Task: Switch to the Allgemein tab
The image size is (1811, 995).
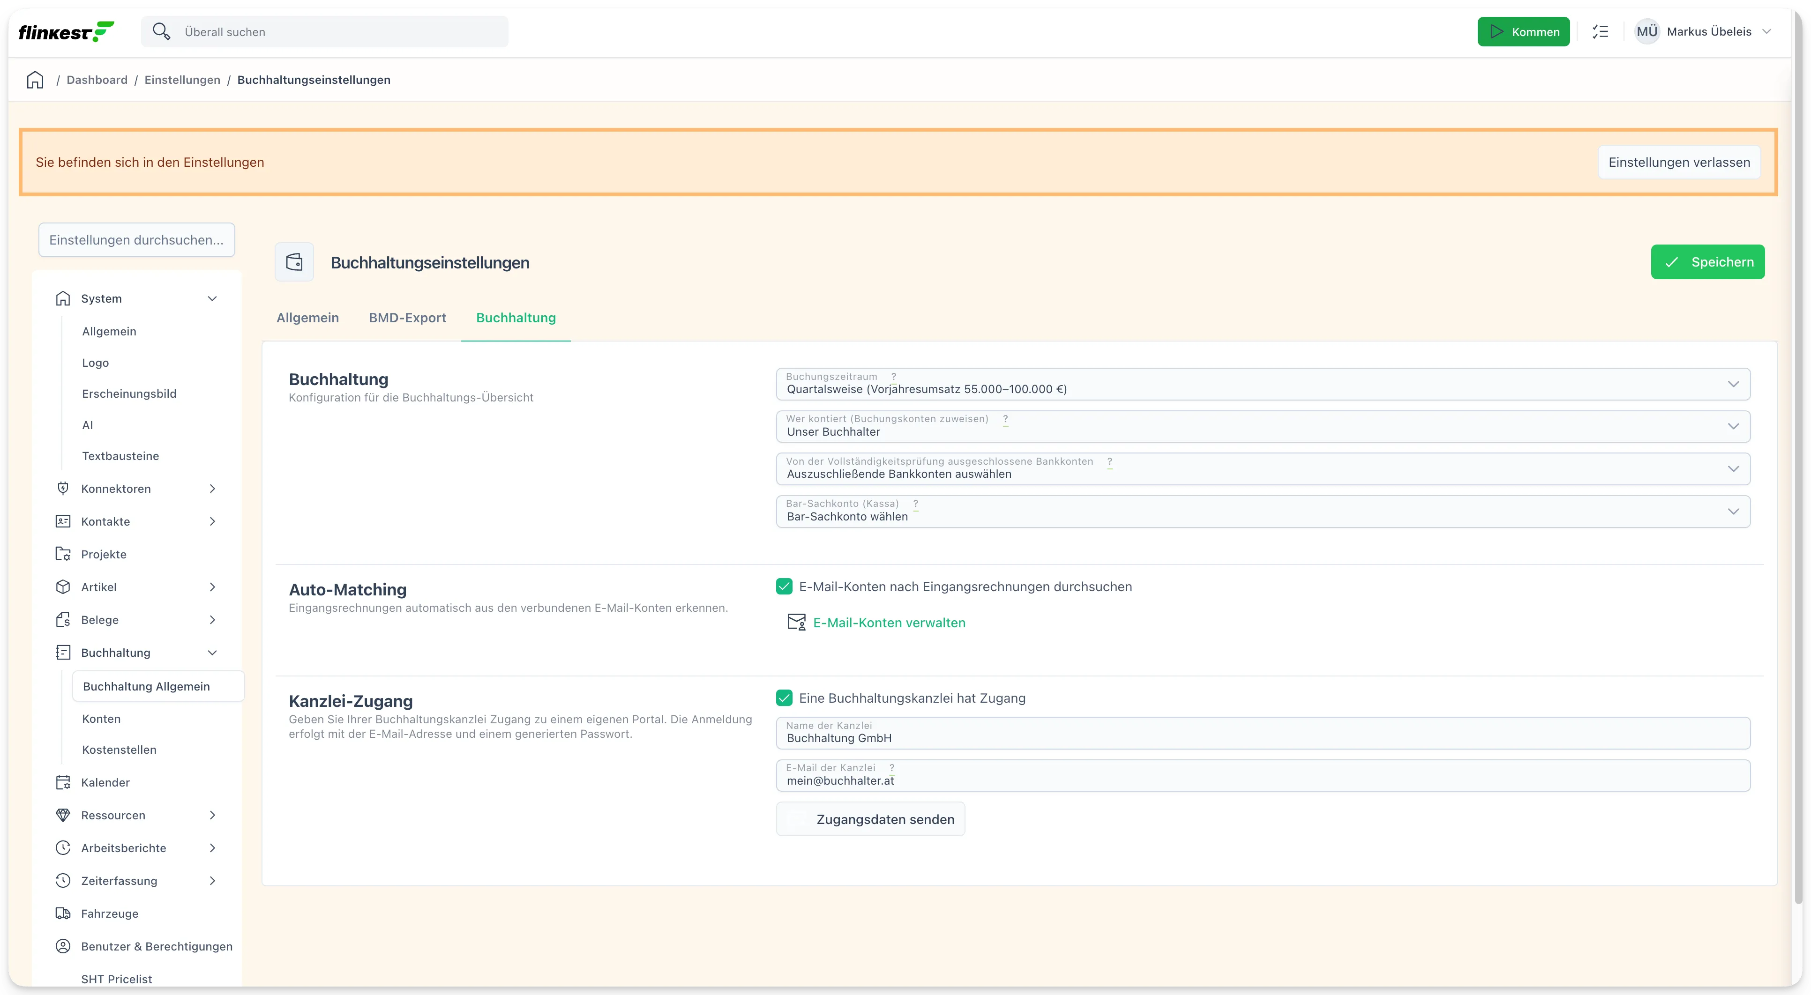Action: [x=307, y=318]
